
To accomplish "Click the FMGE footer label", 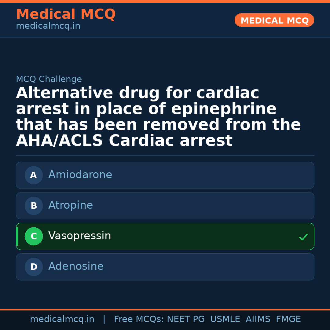I will click(288, 319).
